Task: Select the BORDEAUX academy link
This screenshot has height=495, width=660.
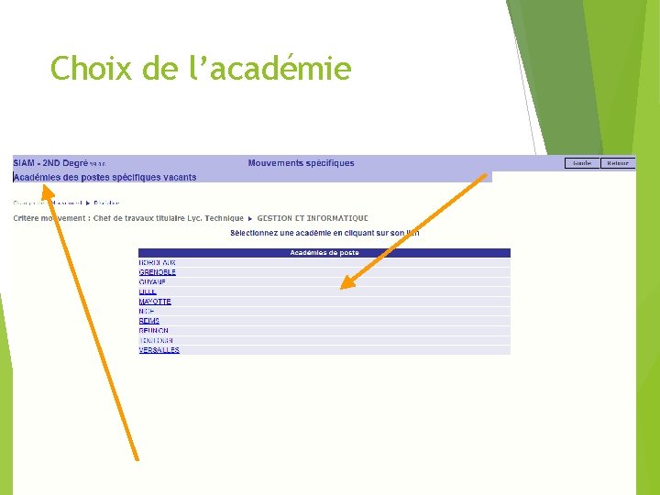Action: (x=157, y=263)
